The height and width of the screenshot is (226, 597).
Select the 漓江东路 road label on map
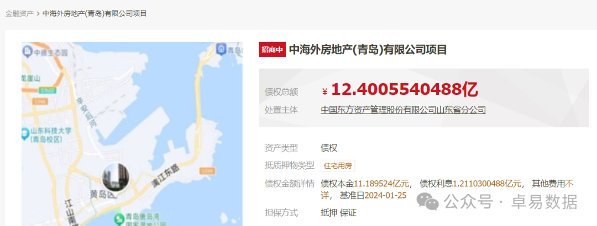[x=166, y=176]
